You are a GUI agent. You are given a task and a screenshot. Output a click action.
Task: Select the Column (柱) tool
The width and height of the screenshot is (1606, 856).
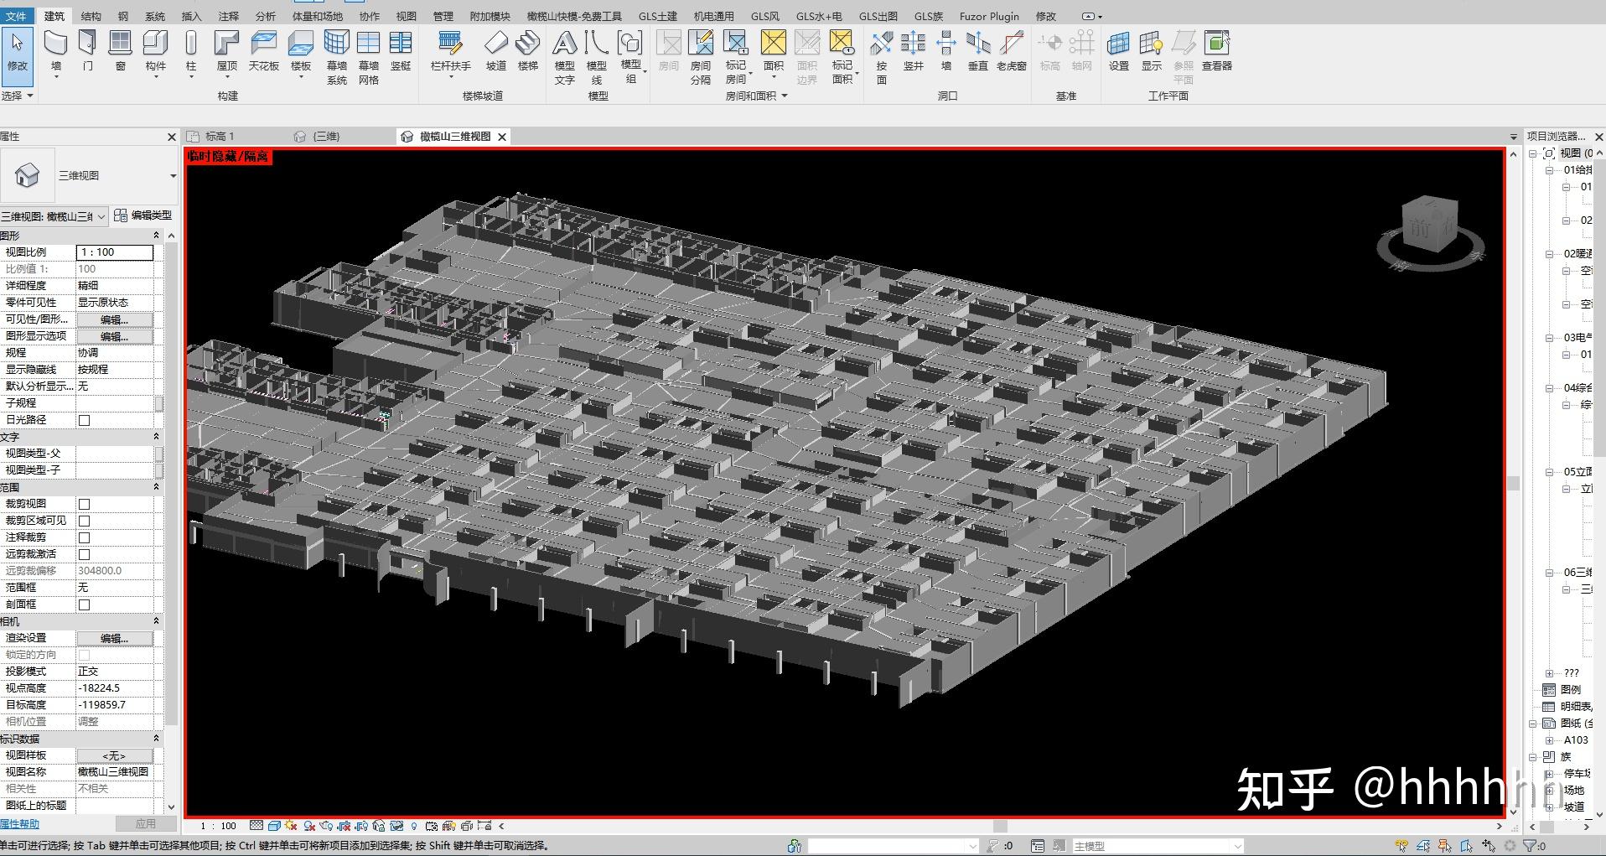[x=191, y=53]
